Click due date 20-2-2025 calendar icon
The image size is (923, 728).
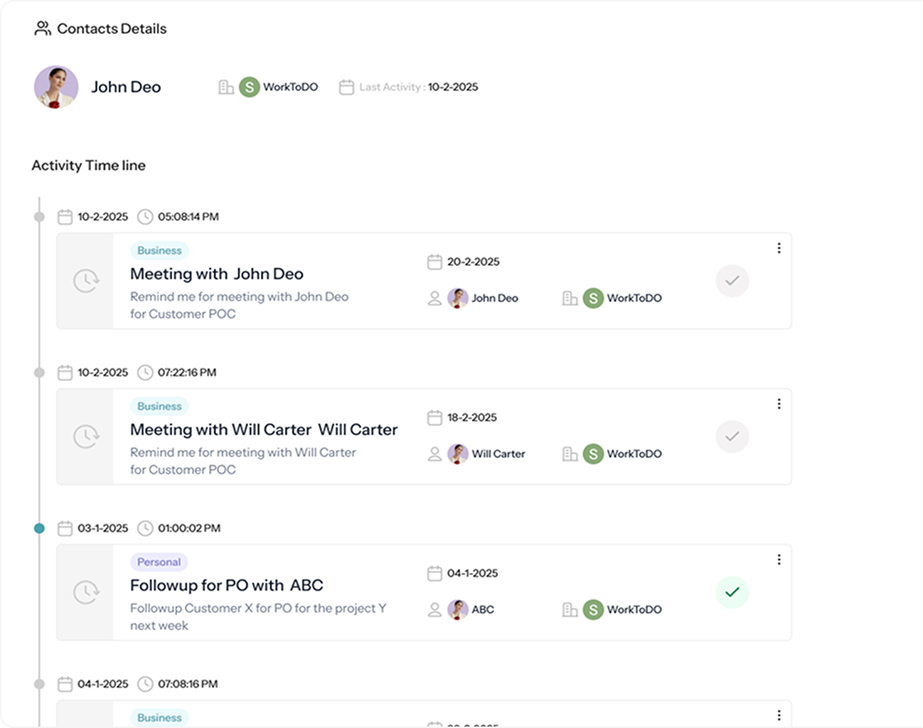(x=434, y=262)
